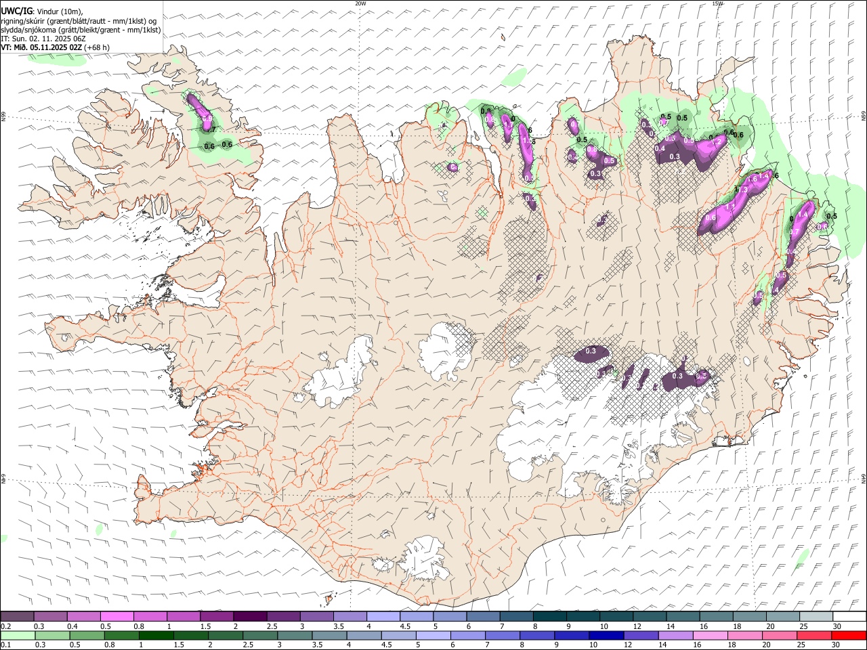Select the snow swatch between 2.5 and 3
Screen dimensions: 867x650
point(284,616)
